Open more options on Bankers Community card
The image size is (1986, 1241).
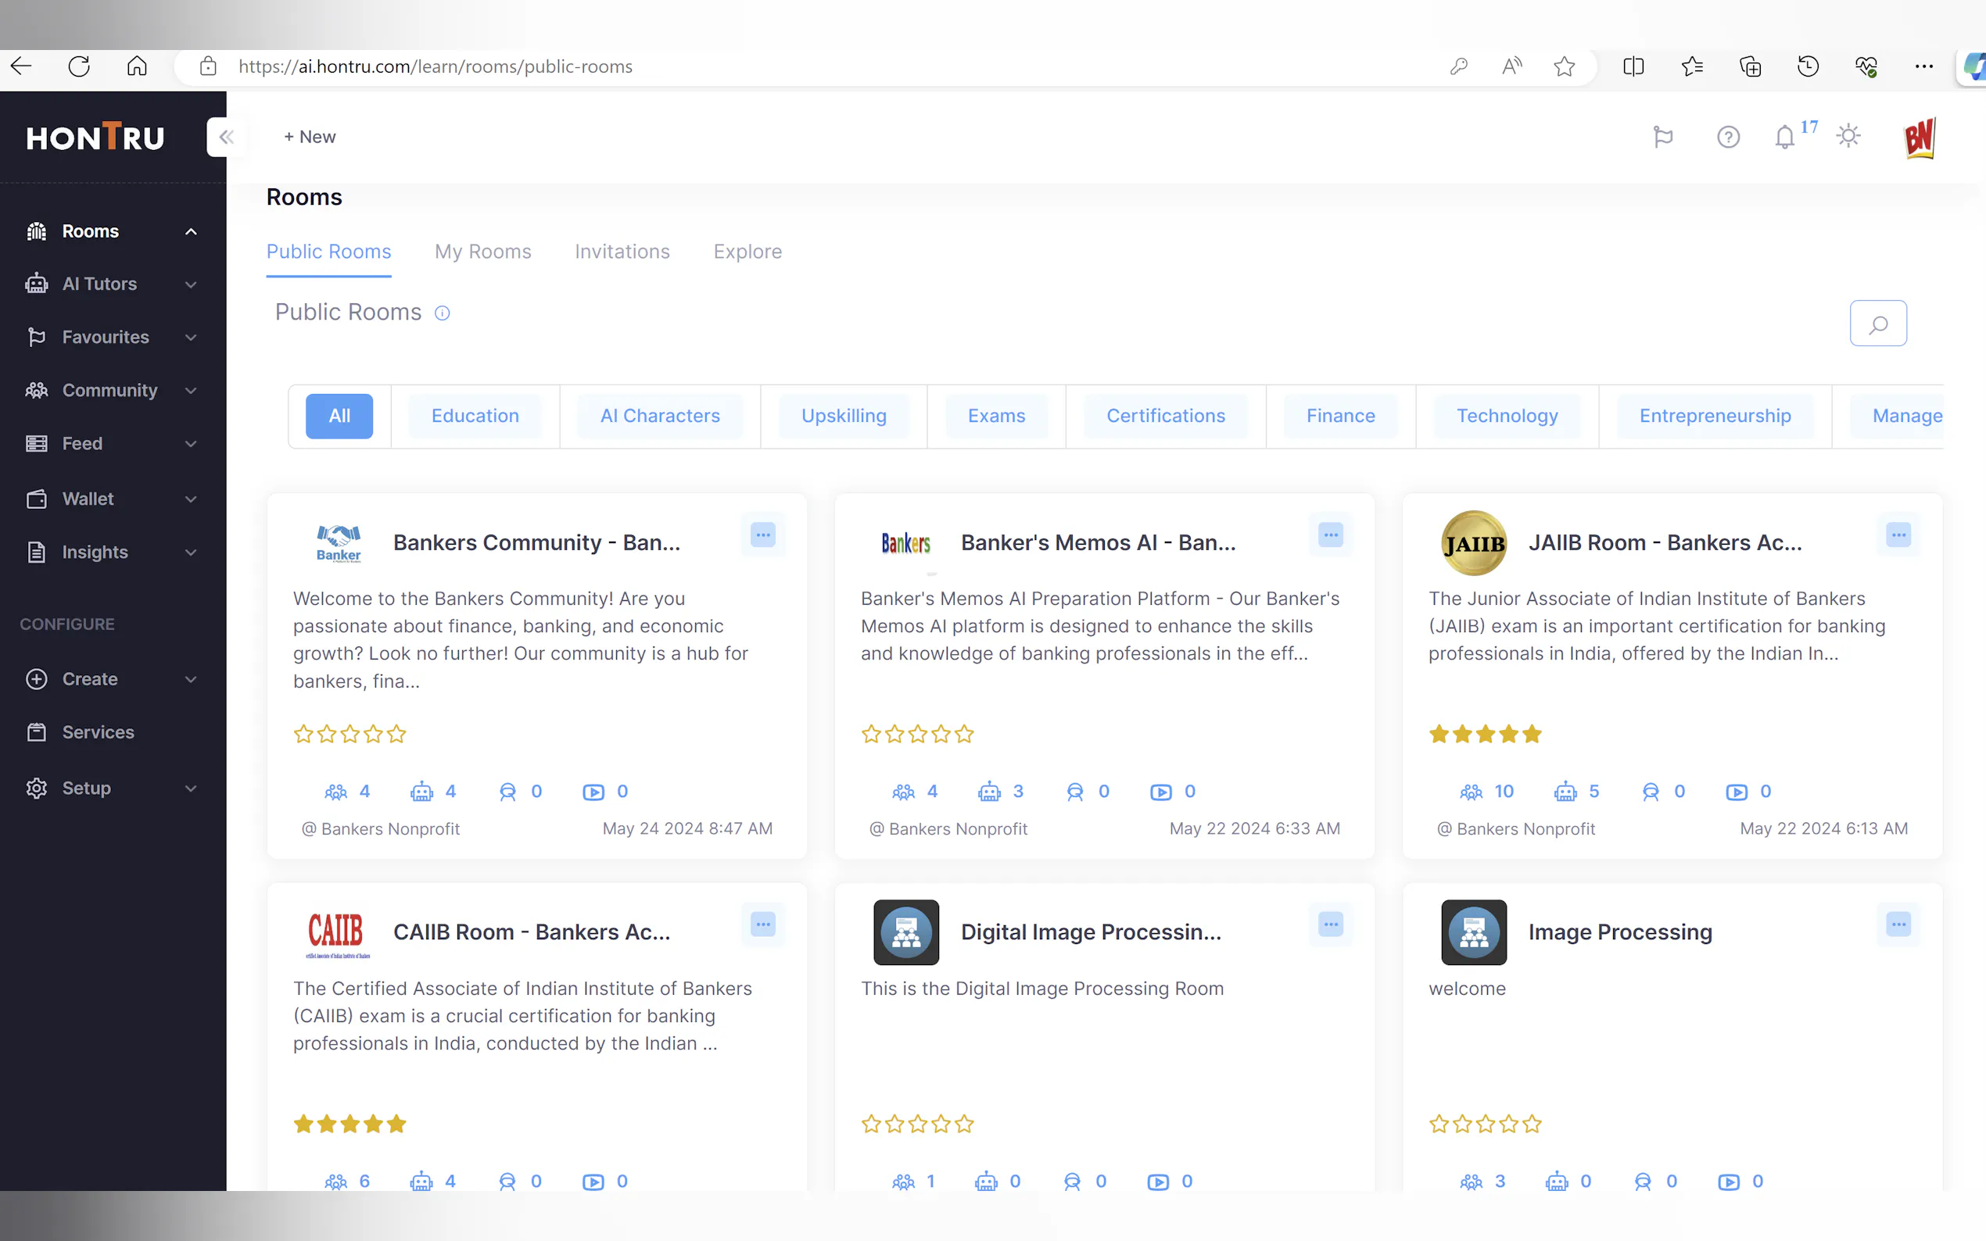762,535
